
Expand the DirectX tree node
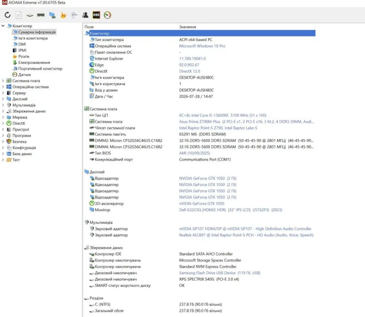coord(3,123)
